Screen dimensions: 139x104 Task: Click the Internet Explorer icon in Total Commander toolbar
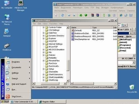click(x=121, y=15)
